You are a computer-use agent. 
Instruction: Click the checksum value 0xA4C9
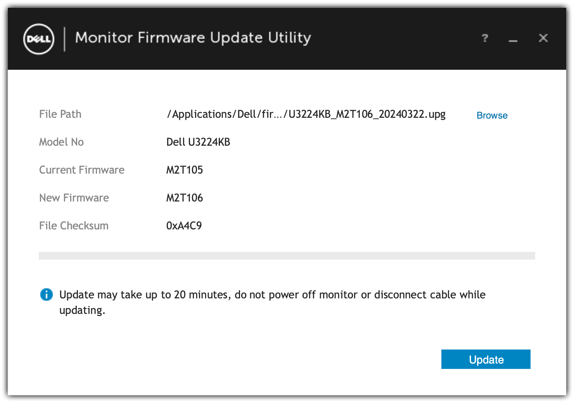click(x=184, y=226)
